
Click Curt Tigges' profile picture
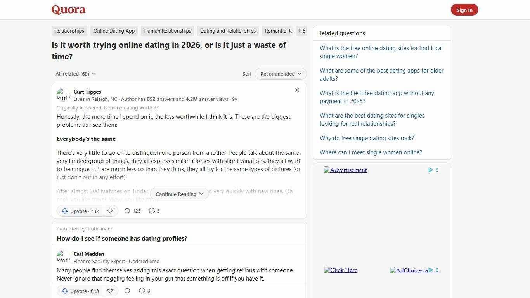63,95
